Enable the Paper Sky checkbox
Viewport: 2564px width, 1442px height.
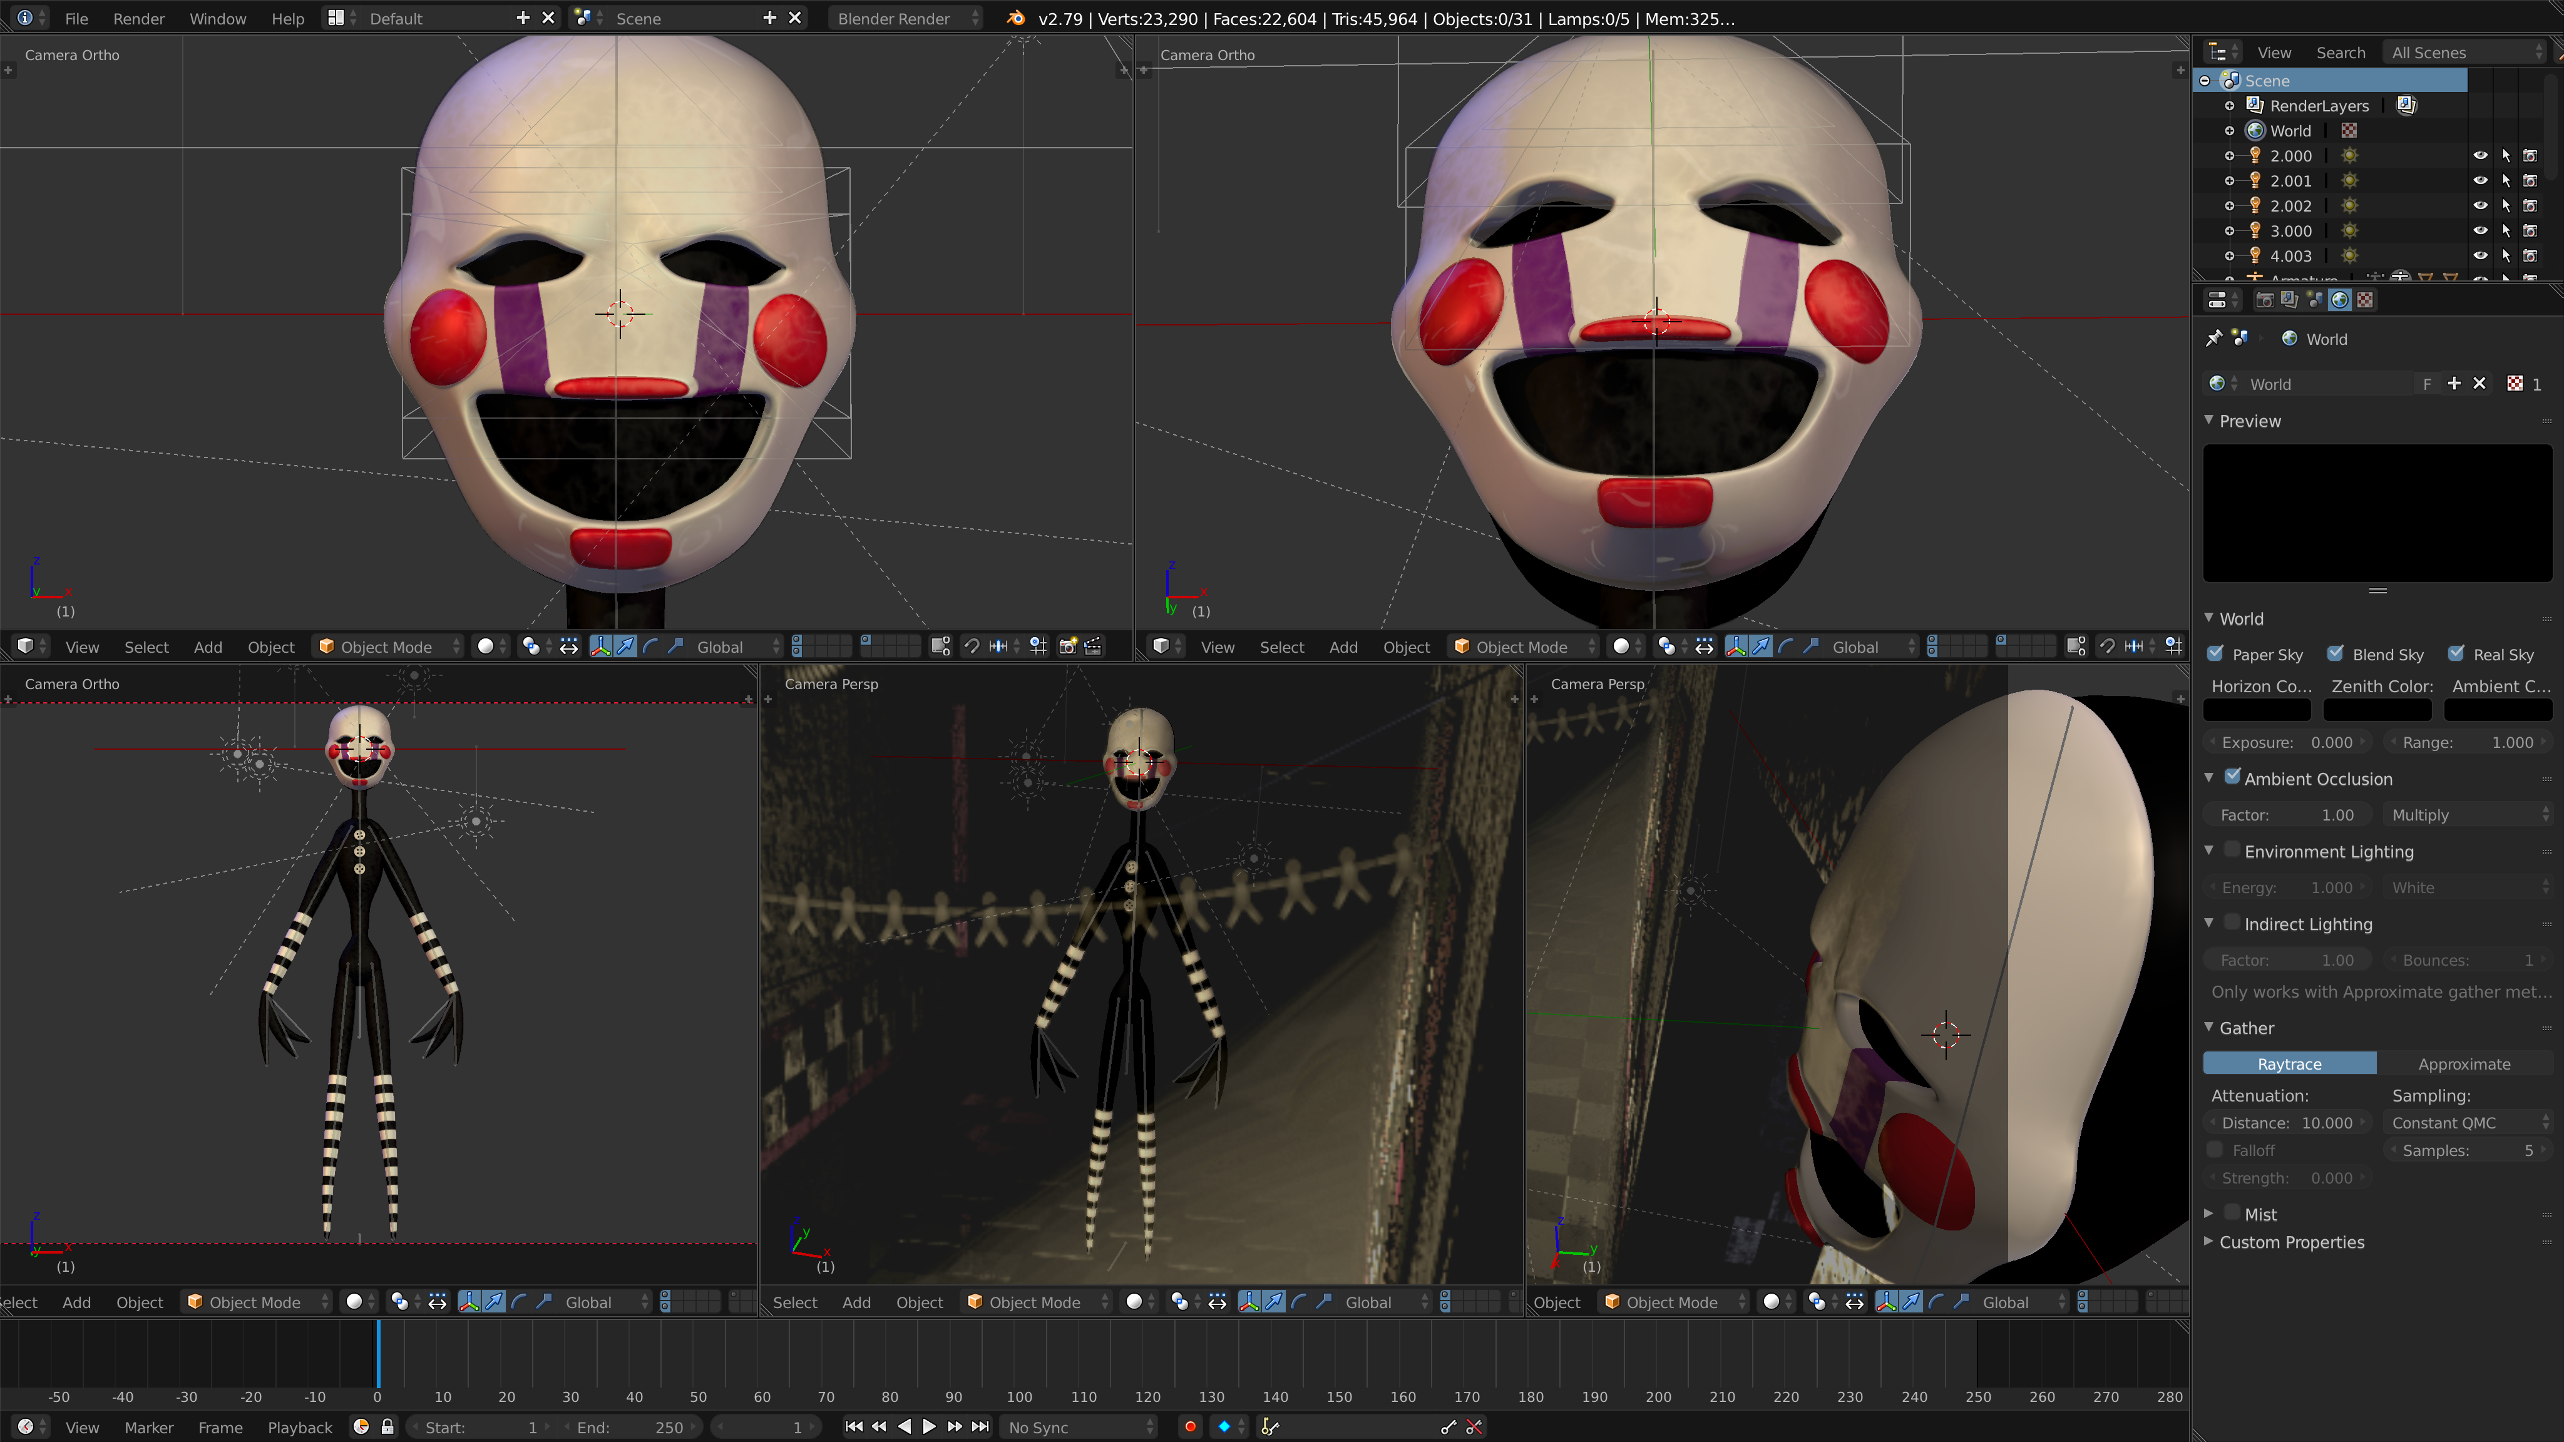click(x=2215, y=654)
